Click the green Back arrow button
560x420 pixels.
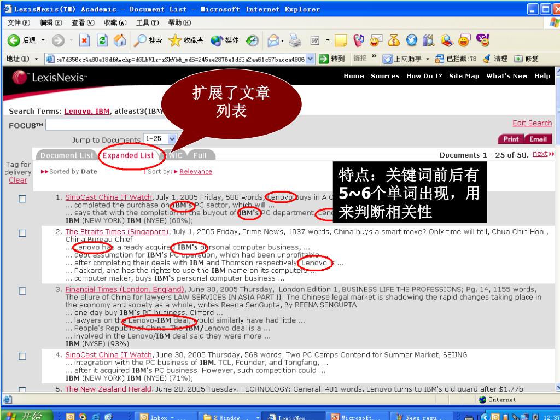(x=14, y=40)
